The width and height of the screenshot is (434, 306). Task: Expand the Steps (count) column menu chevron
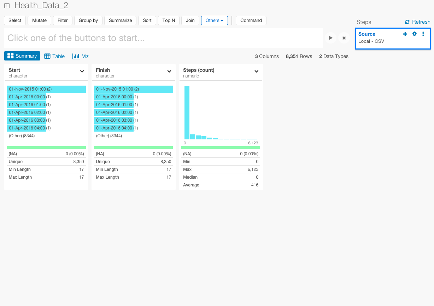(257, 71)
